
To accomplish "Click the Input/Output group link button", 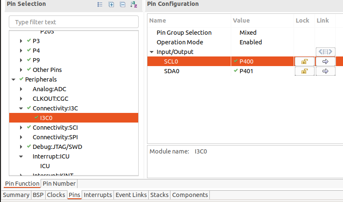I will 325,52.
